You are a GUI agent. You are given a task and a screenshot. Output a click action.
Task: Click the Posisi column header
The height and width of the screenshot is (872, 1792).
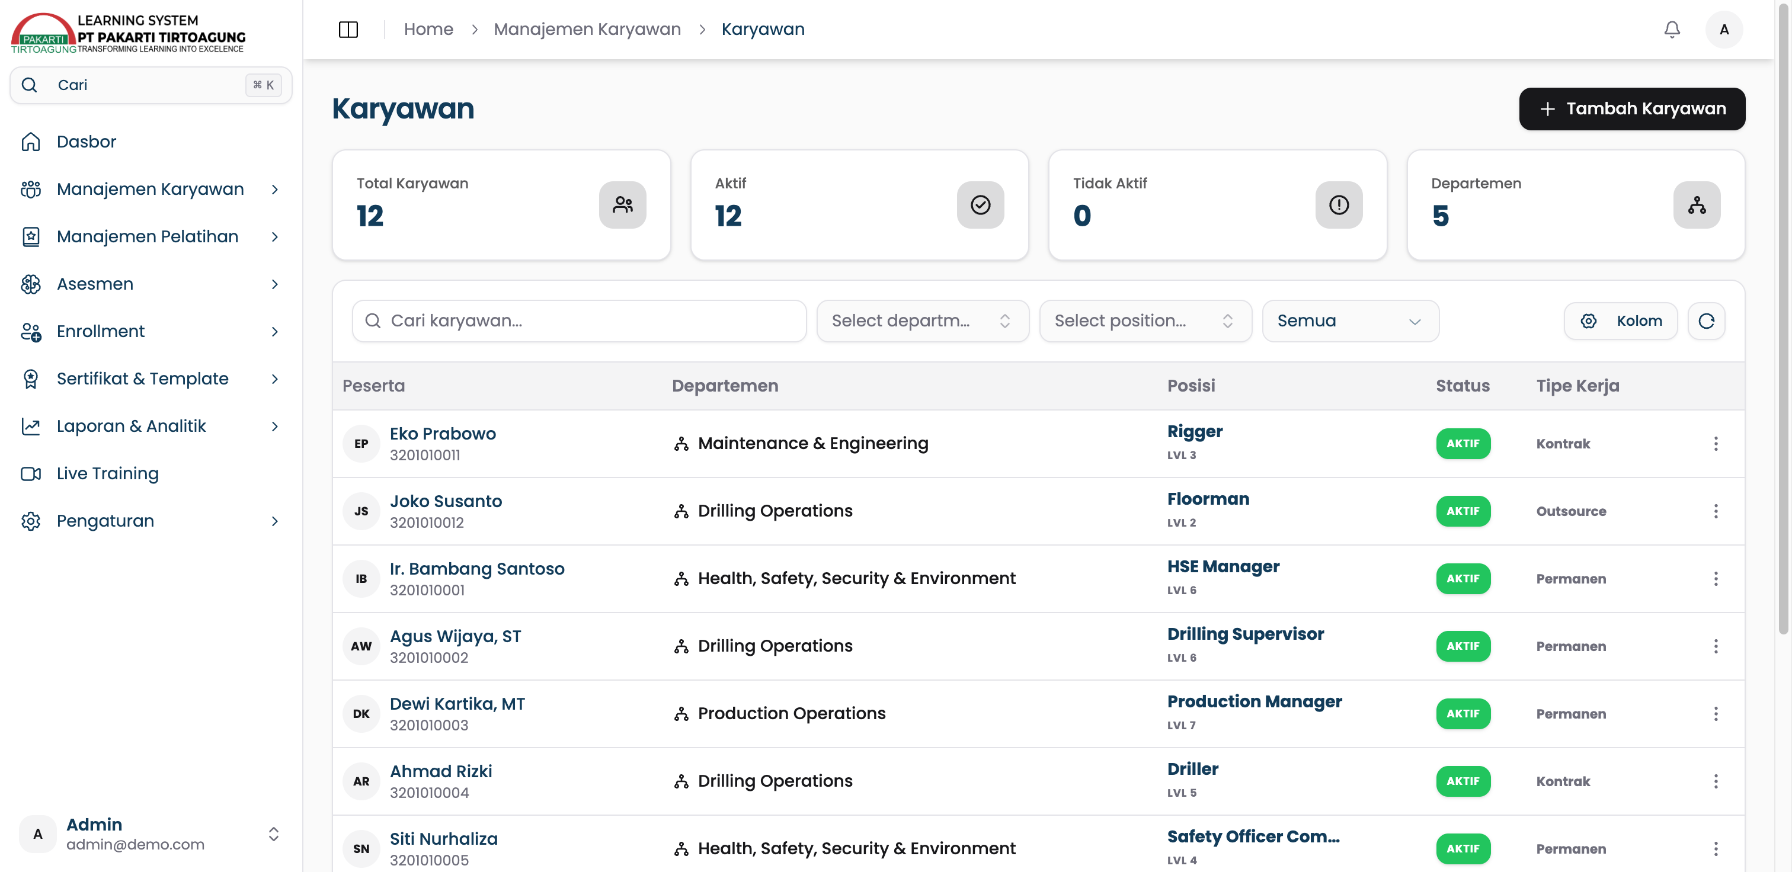1191,386
